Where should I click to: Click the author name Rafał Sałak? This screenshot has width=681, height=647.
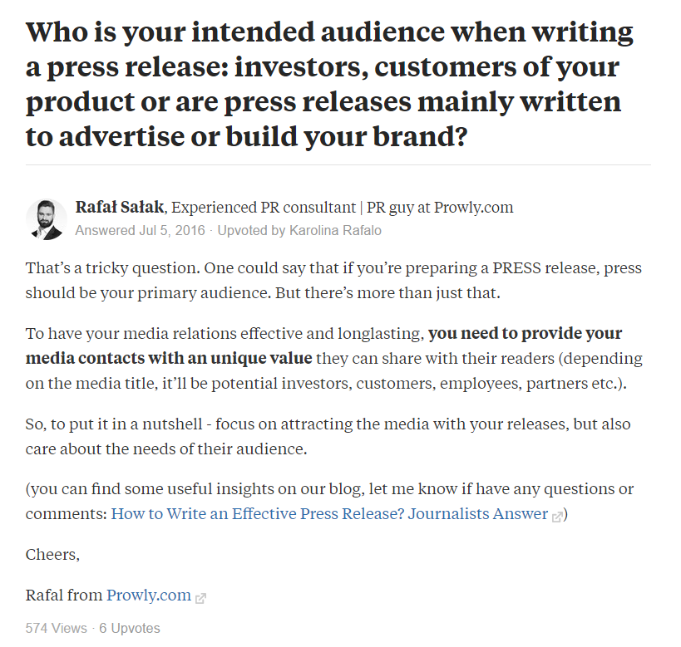point(119,207)
